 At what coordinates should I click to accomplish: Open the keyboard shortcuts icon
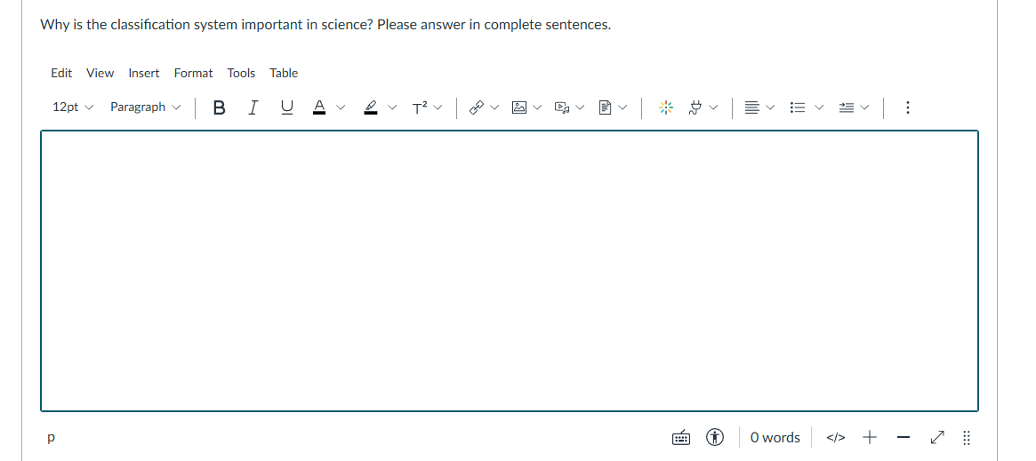(680, 438)
